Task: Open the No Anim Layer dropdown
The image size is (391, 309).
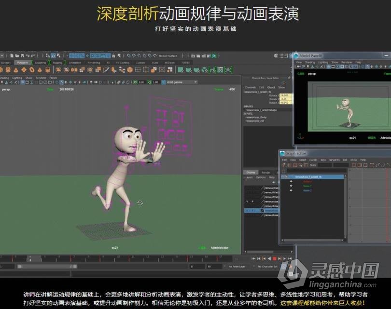Action: pyautogui.click(x=237, y=267)
